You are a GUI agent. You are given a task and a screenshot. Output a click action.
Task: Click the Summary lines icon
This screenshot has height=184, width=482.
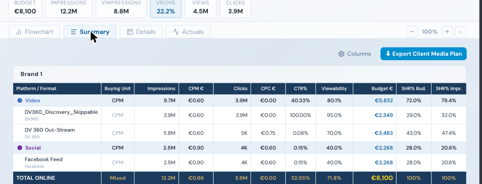coord(74,32)
